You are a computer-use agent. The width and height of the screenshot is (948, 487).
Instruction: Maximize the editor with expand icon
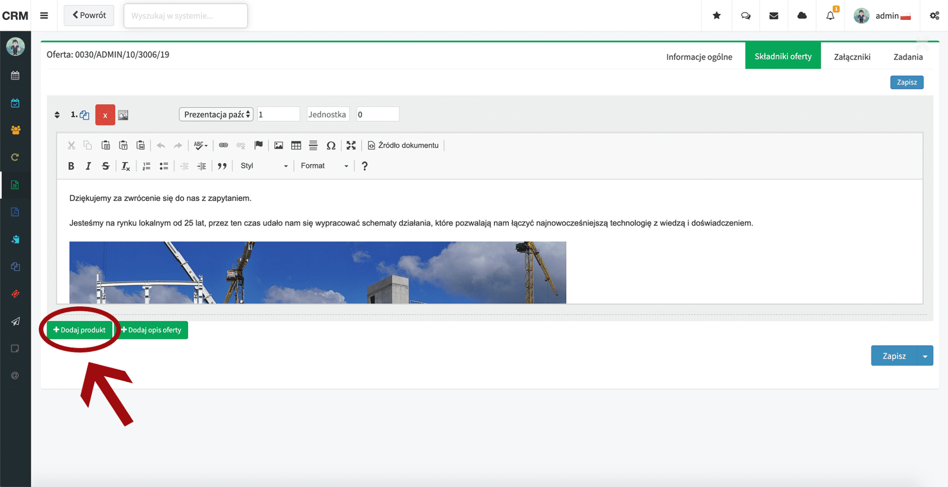(351, 145)
